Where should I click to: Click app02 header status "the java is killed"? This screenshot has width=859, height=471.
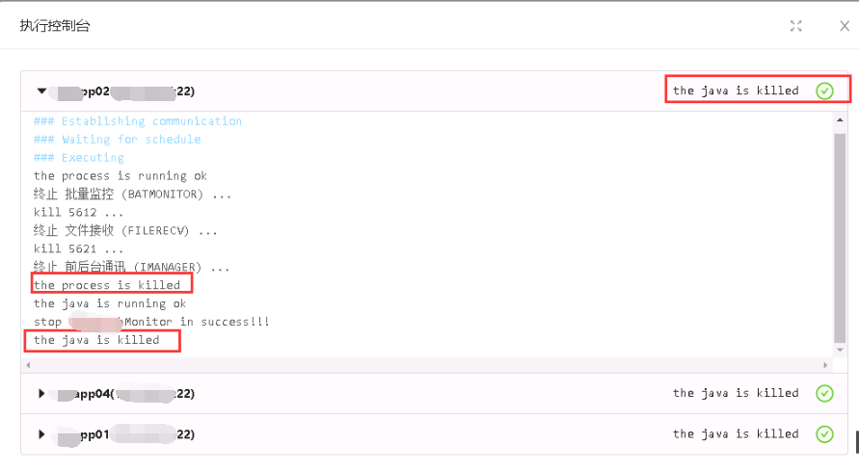click(x=736, y=91)
